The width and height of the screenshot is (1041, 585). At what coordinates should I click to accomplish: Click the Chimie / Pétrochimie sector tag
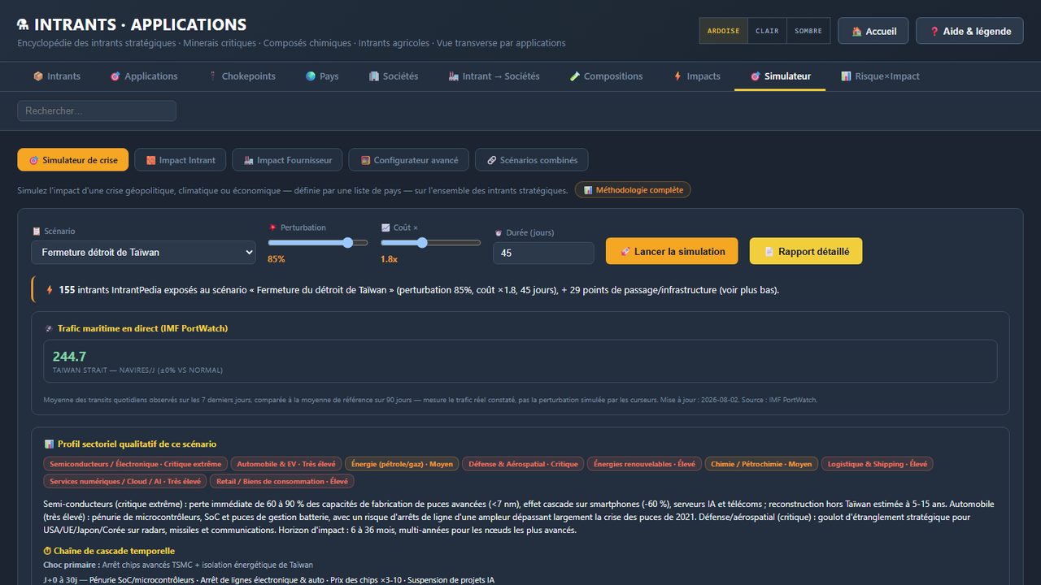click(761, 464)
